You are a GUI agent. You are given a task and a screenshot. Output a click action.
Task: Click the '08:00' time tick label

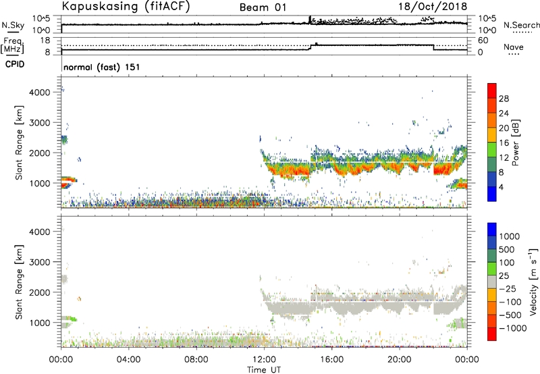(x=196, y=360)
